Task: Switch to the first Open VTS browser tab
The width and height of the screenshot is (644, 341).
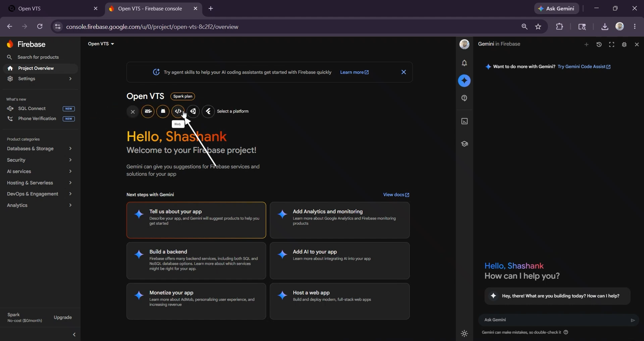Action: (50, 9)
